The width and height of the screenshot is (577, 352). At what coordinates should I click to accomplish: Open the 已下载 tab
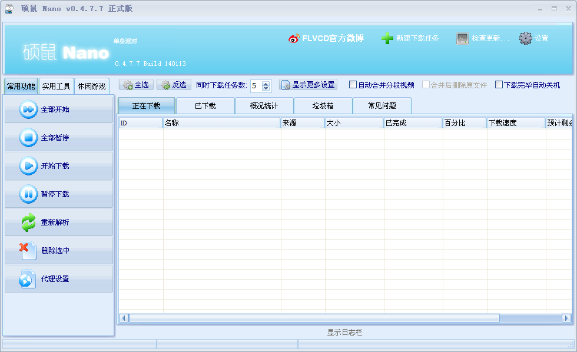(x=205, y=106)
